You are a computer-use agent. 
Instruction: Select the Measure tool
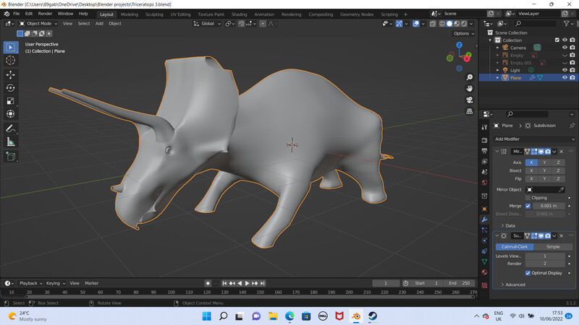pyautogui.click(x=11, y=142)
